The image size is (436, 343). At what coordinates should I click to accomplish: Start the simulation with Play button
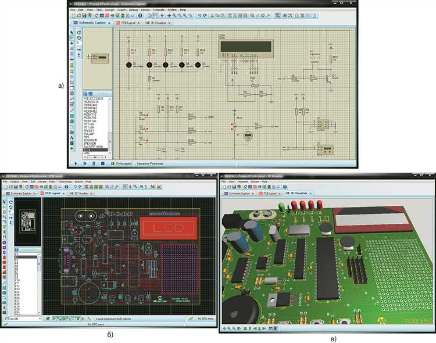point(76,163)
